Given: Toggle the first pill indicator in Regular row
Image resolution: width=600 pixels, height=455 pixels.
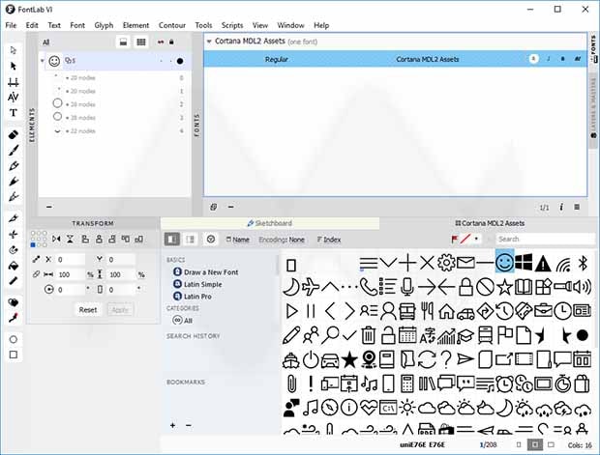Looking at the screenshot, I should (x=533, y=59).
